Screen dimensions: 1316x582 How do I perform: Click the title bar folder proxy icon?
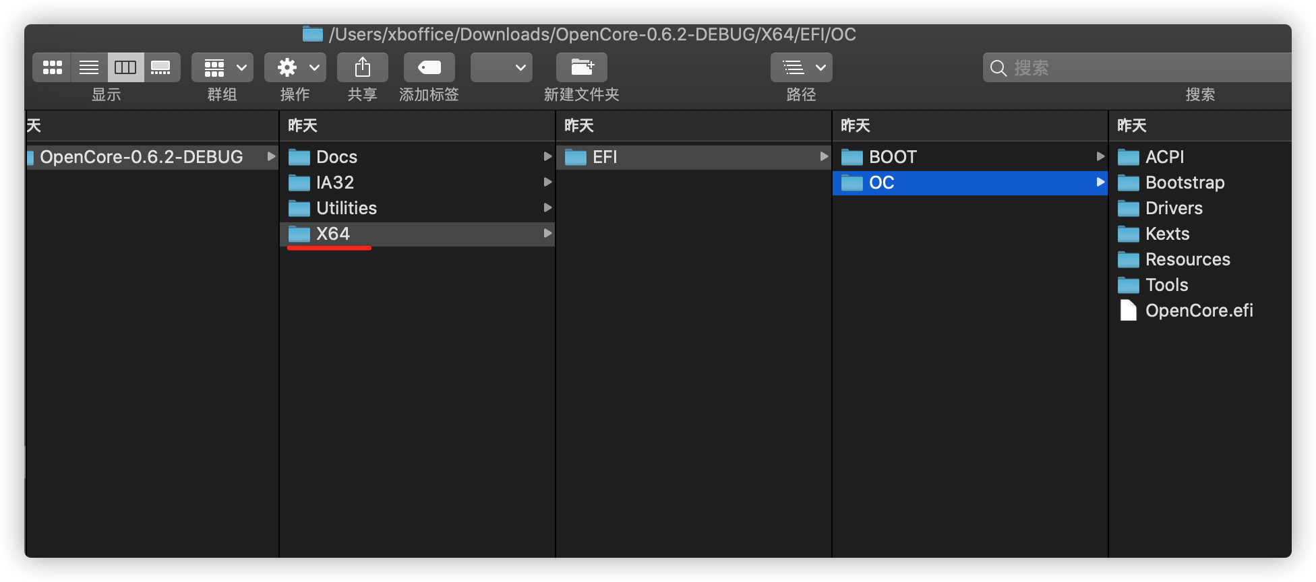point(313,34)
